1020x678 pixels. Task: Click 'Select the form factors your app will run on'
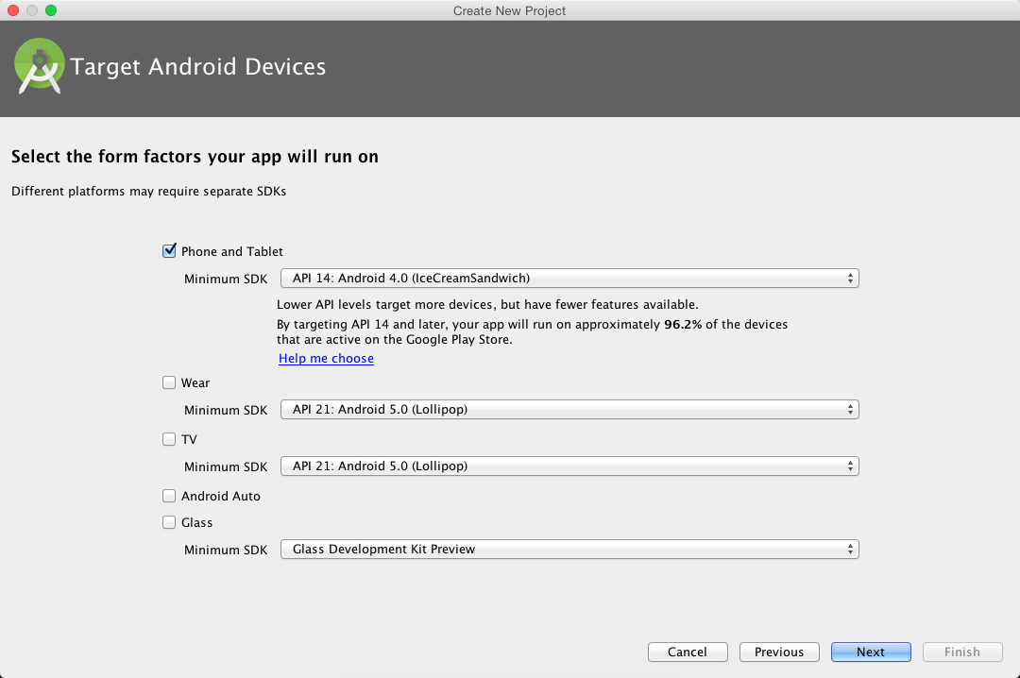[x=195, y=157]
